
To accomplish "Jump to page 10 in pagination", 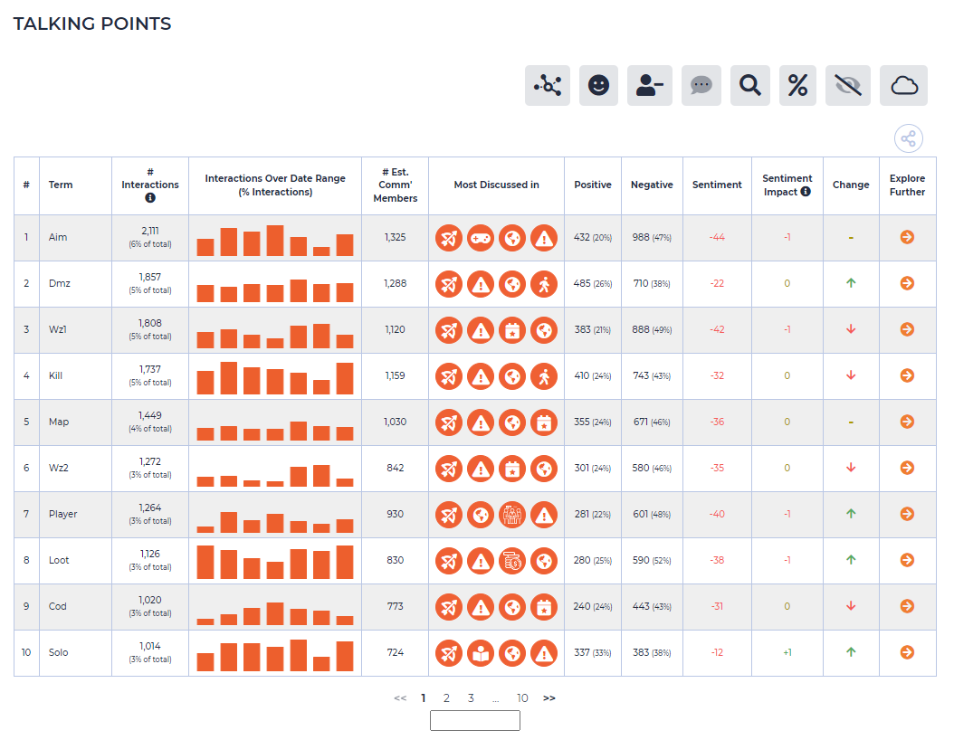I will [522, 698].
